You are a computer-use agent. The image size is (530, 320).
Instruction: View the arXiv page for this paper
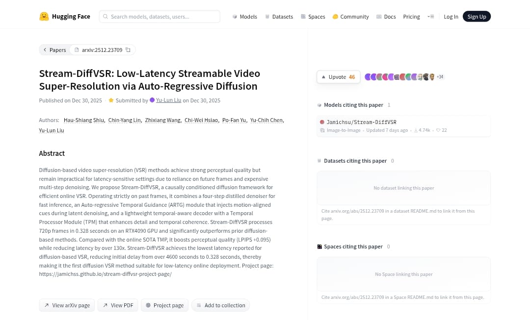coord(67,305)
